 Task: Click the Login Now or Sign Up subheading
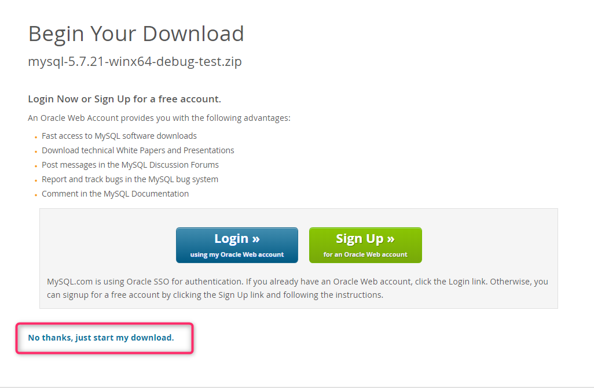coord(124,99)
